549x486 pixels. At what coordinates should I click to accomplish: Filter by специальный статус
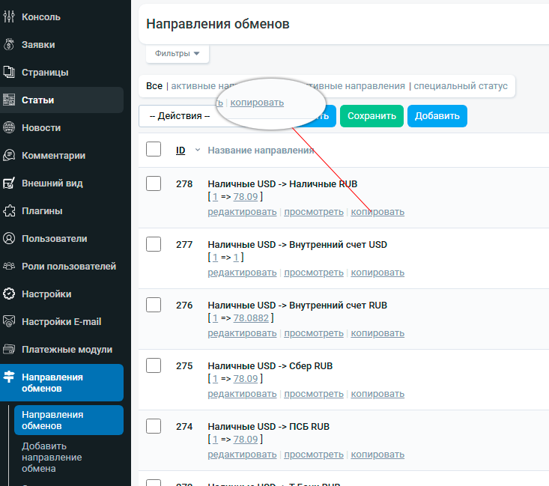click(x=461, y=86)
